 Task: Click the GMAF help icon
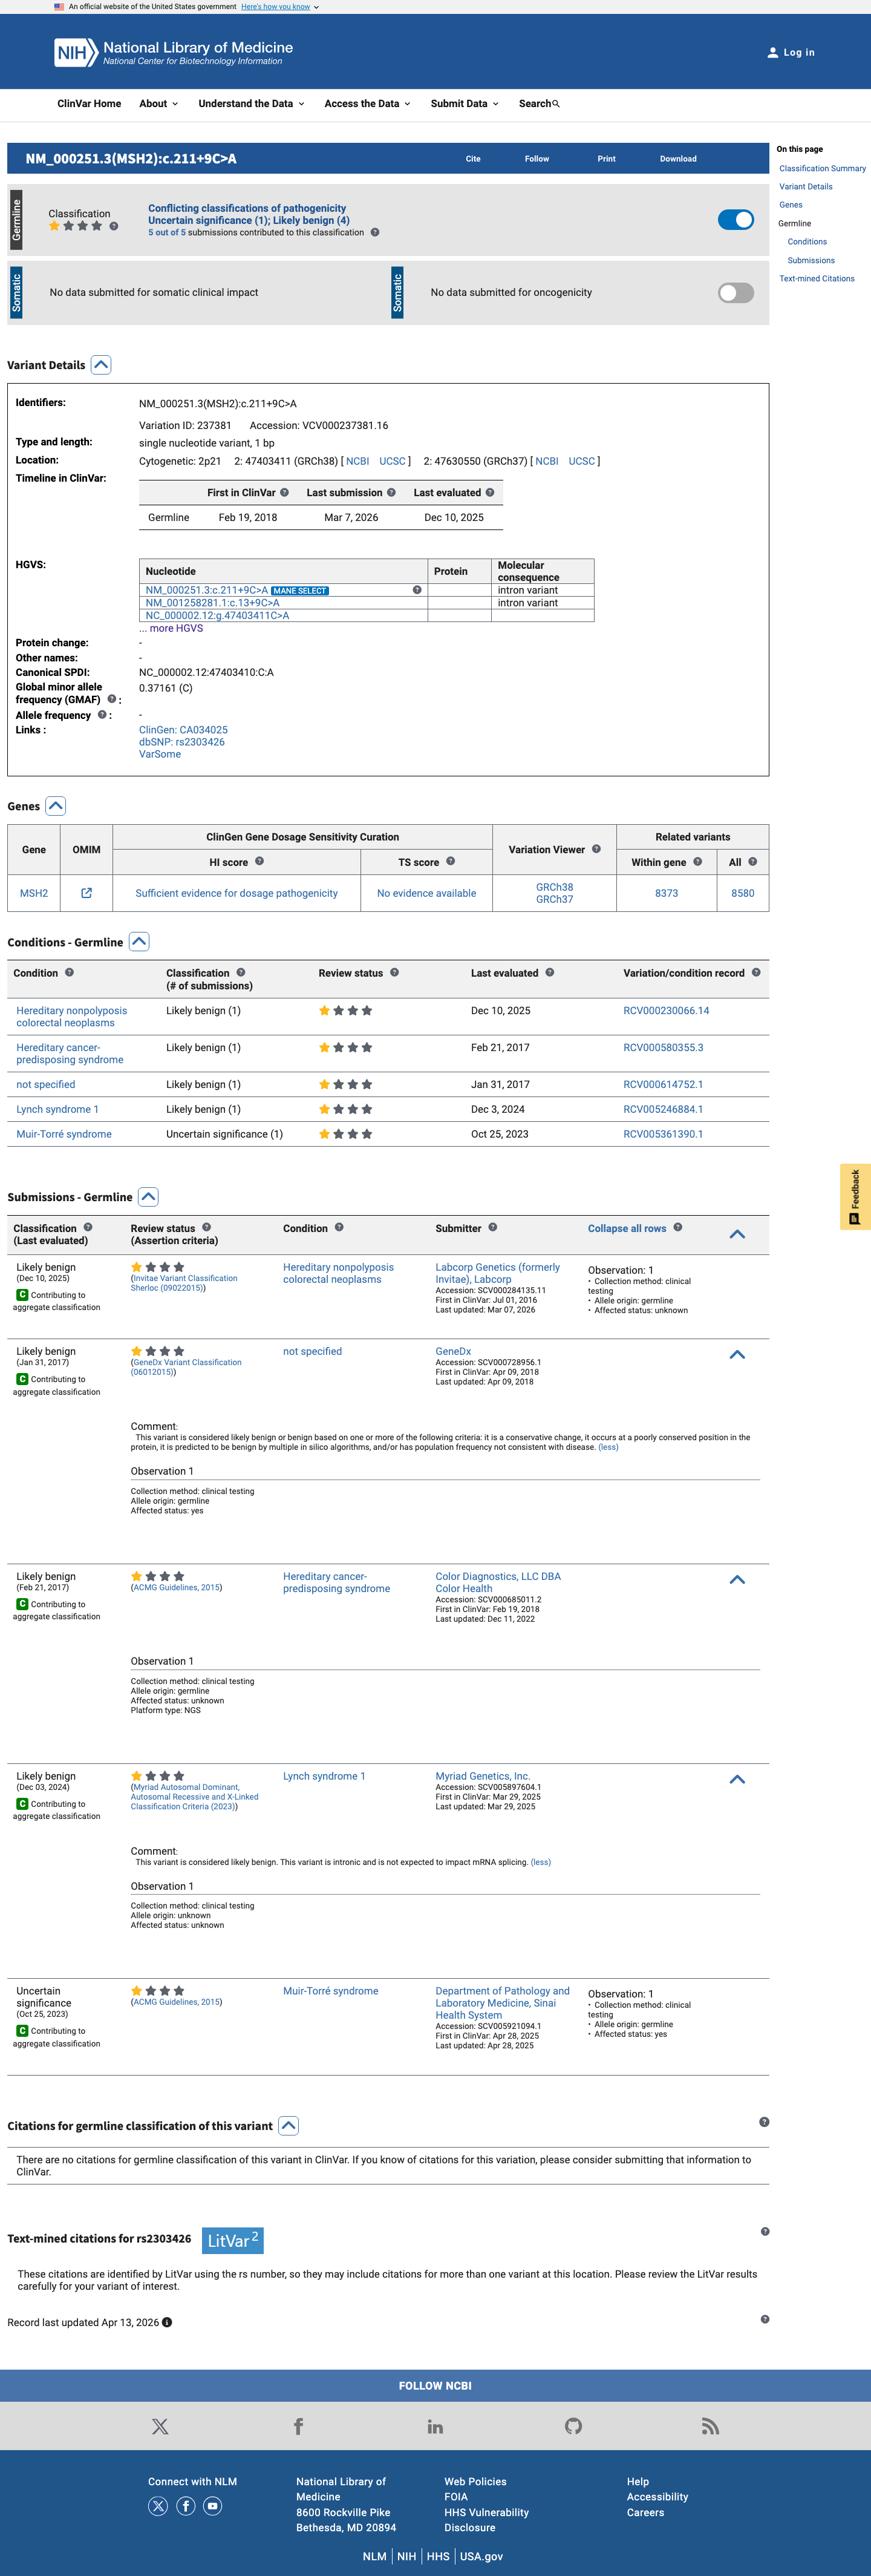pos(112,699)
